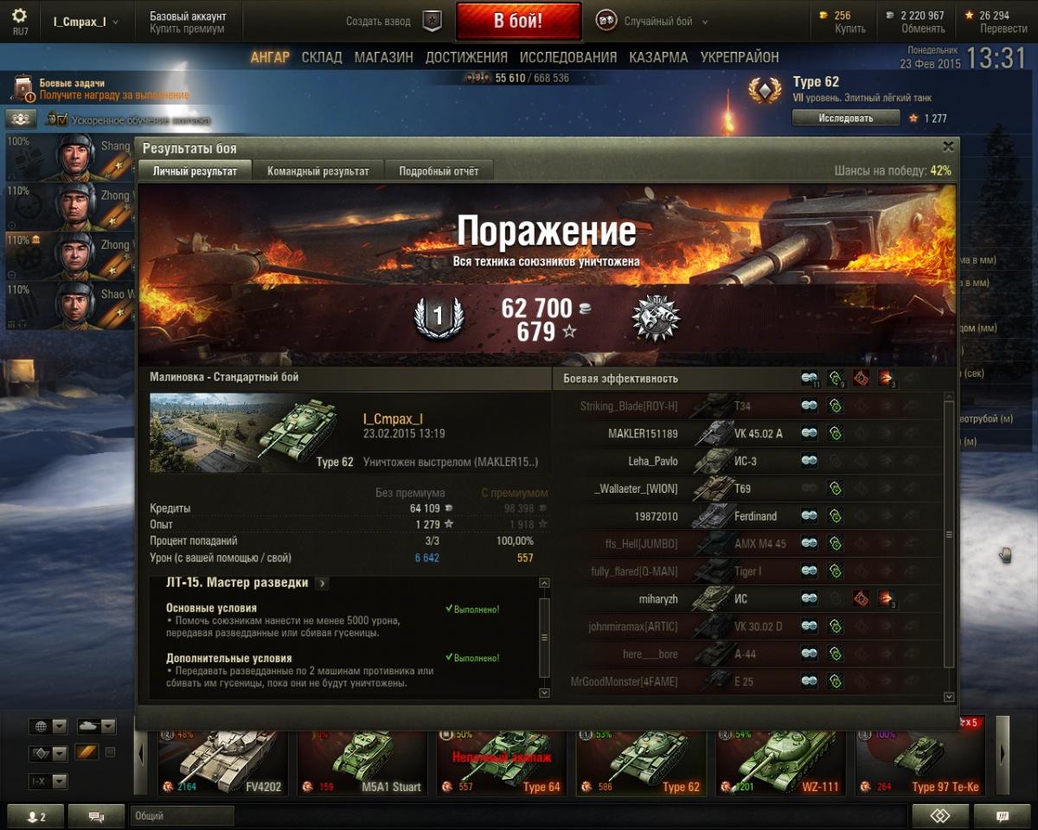The image size is (1038, 830).
Task: Open the ИССЛЕДОВАНИЯ menu section
Action: point(568,57)
